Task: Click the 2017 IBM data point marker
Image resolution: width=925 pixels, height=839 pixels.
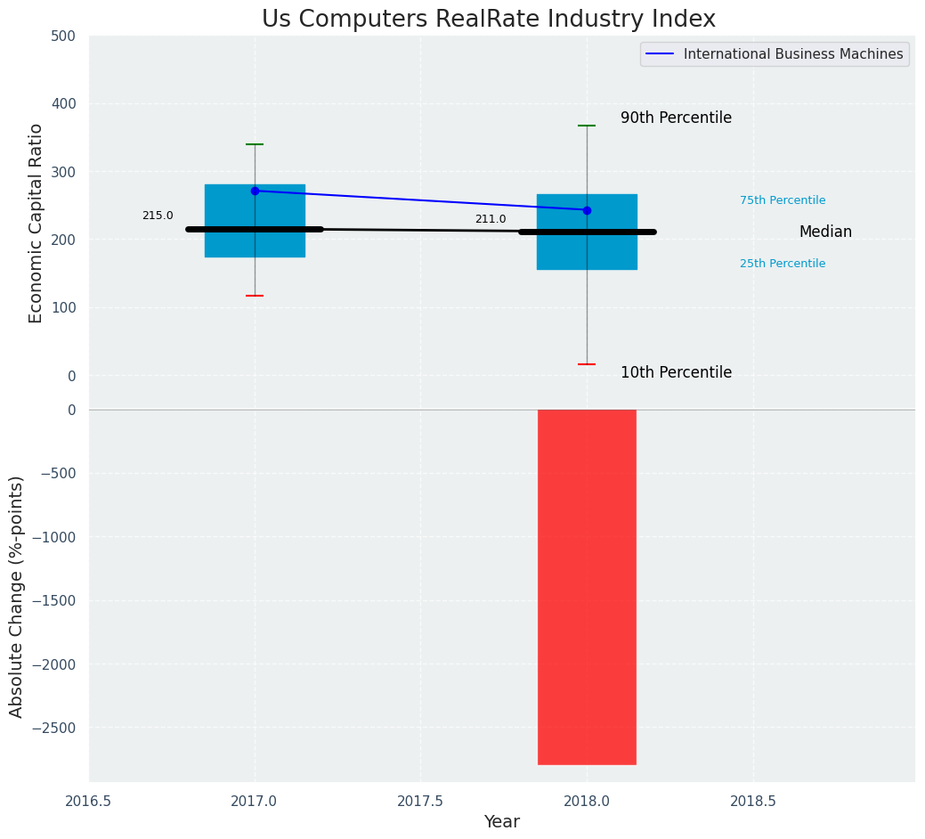Action: 255,191
